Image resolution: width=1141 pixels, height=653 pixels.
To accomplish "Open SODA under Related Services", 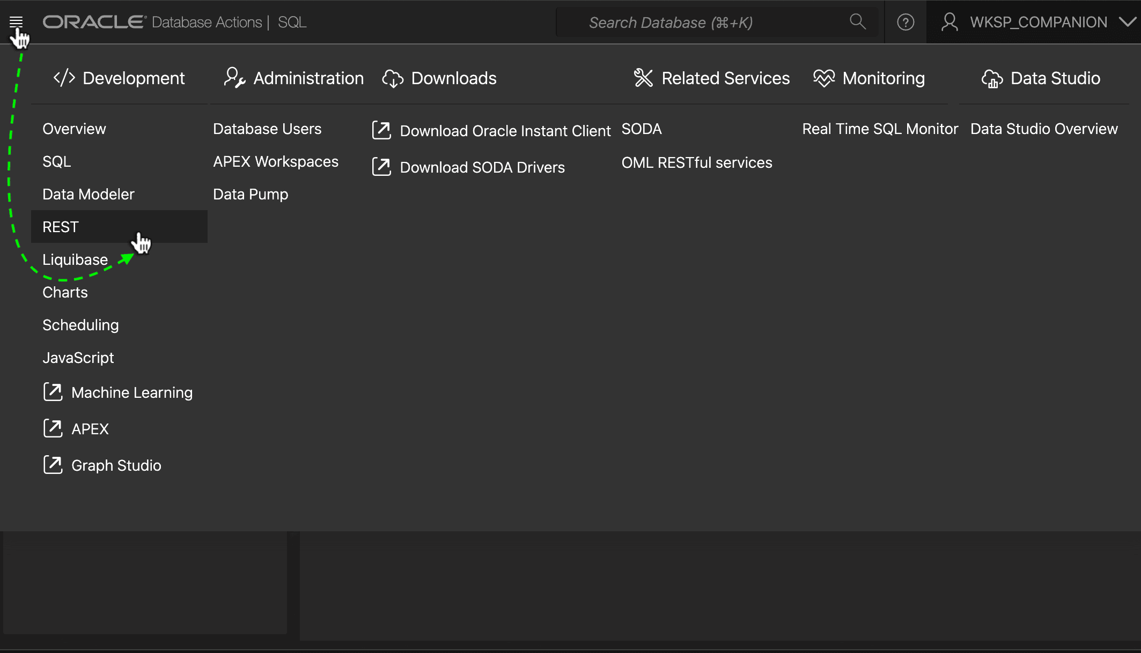I will pyautogui.click(x=642, y=129).
